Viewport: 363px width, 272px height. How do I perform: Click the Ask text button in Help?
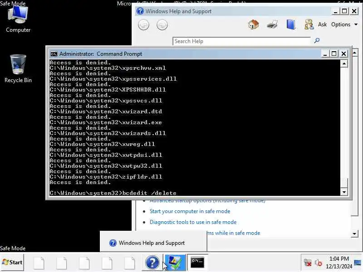pos(322,24)
